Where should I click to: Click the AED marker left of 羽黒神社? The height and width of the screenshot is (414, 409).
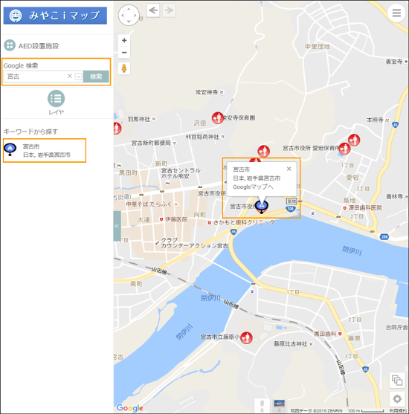pyautogui.click(x=117, y=129)
